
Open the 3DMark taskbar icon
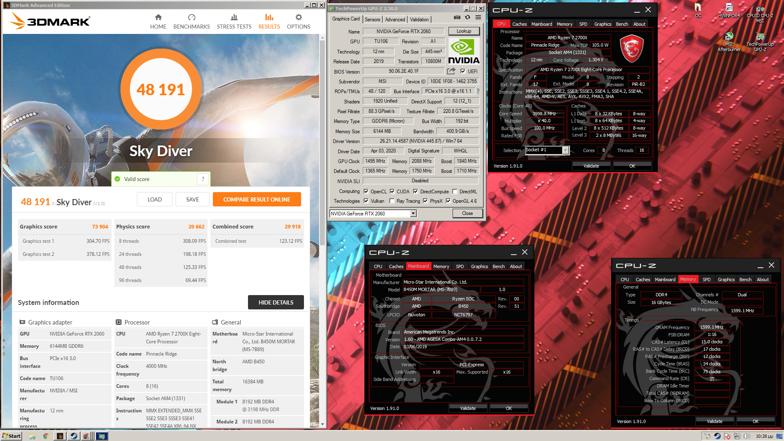(60, 436)
